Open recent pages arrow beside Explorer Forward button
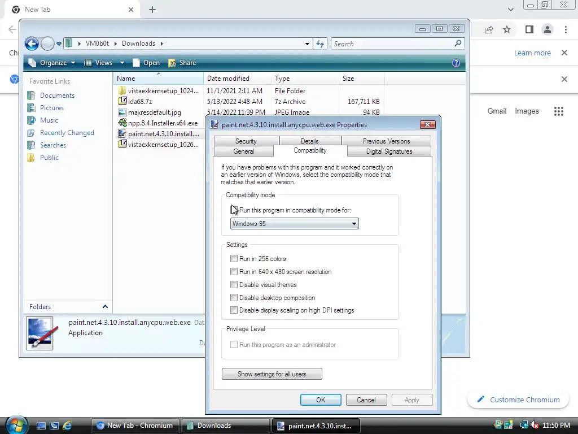This screenshot has width=578, height=434. coord(59,44)
